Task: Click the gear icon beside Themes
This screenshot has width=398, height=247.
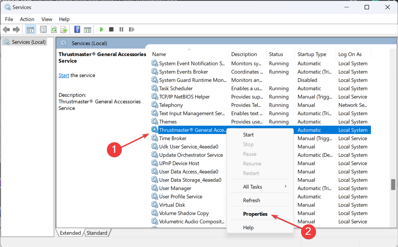Action: click(154, 121)
